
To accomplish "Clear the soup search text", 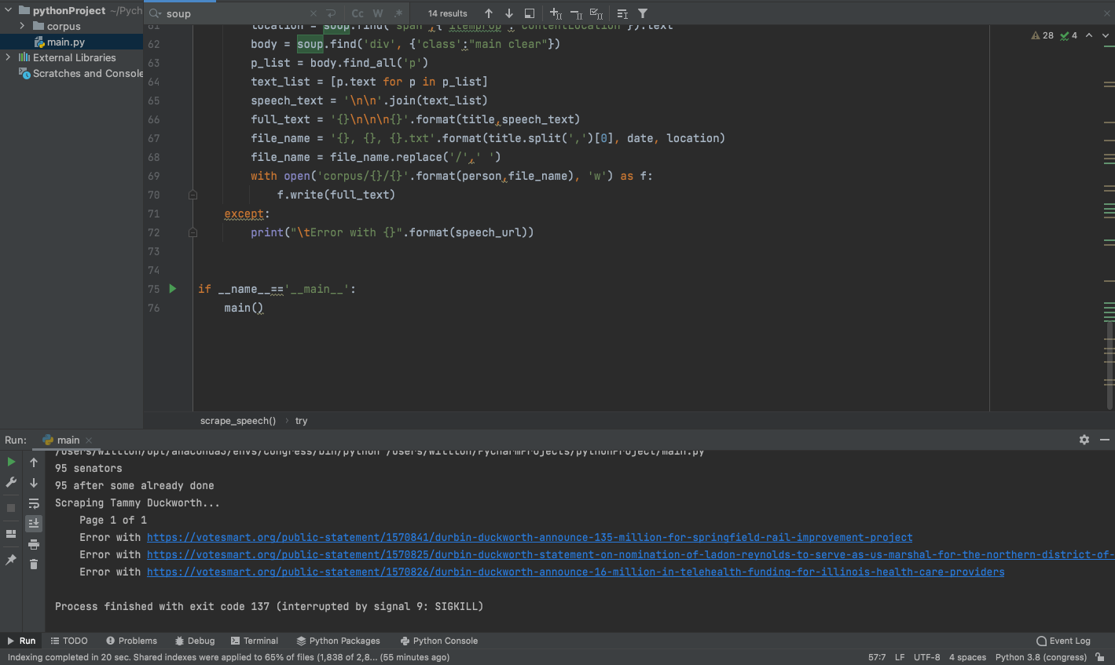I will (314, 13).
